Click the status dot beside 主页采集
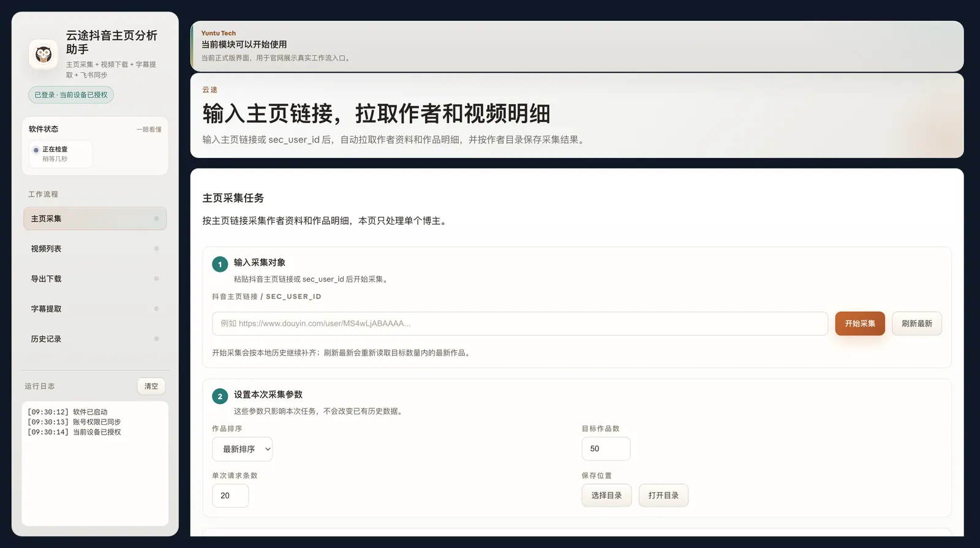Screen dimensions: 980x548 [156, 219]
